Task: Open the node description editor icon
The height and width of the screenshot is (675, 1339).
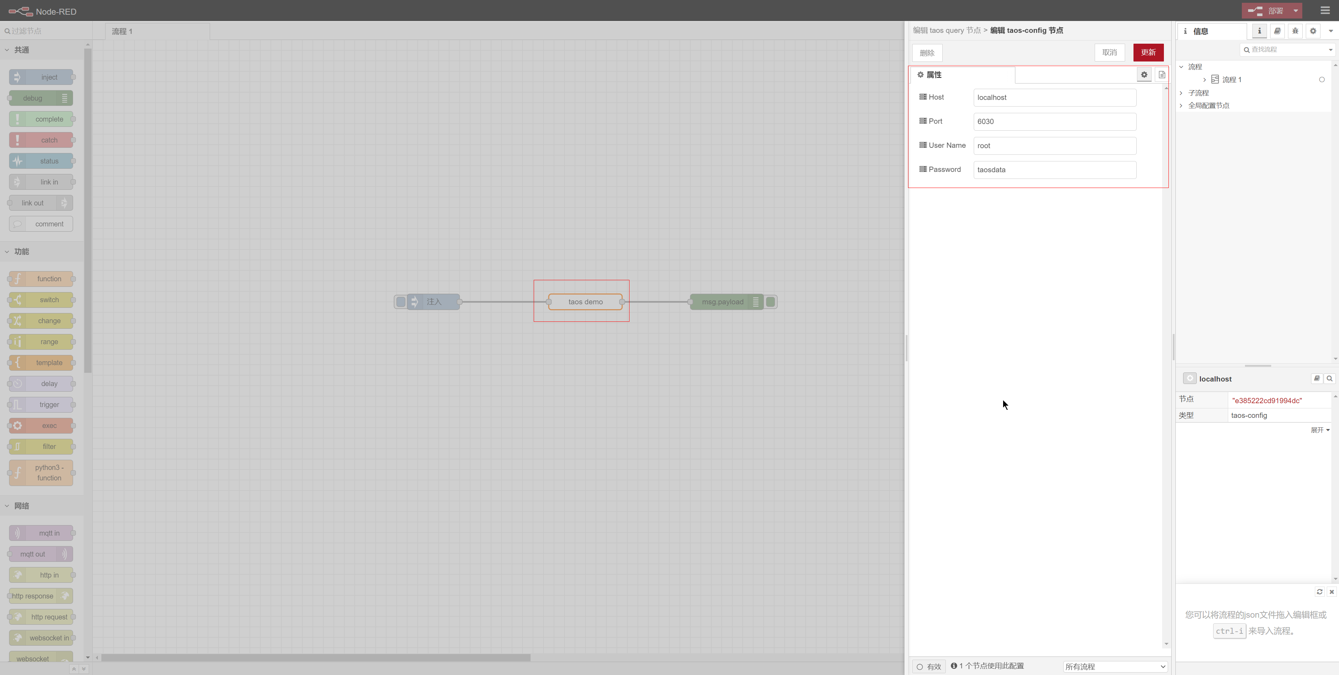Action: 1162,74
